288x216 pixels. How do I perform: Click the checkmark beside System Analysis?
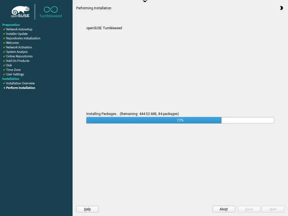(4, 52)
